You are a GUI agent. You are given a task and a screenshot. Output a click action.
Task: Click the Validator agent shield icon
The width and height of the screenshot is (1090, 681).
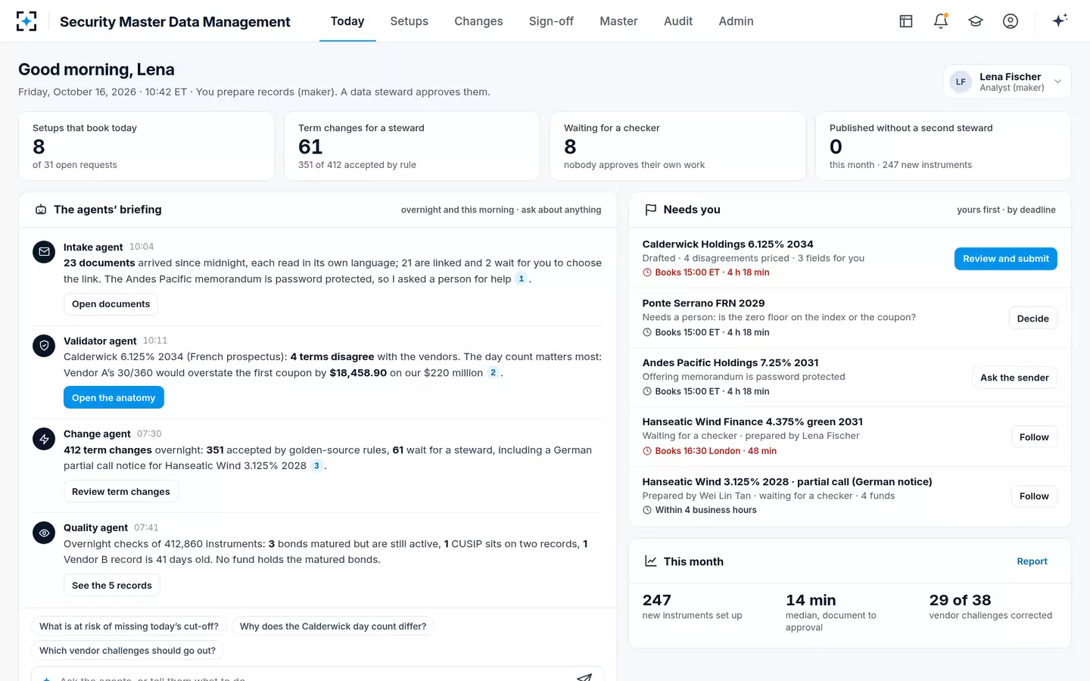click(44, 346)
